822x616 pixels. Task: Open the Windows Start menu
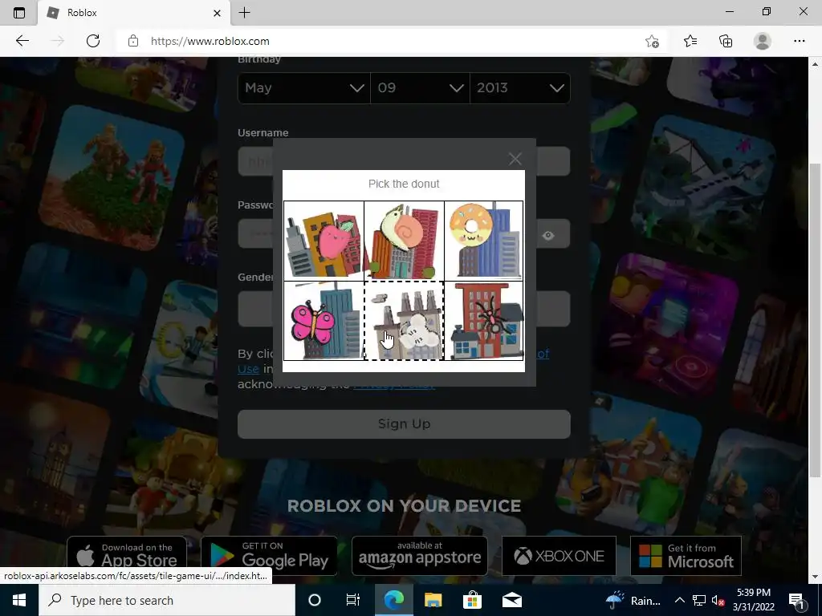point(19,600)
